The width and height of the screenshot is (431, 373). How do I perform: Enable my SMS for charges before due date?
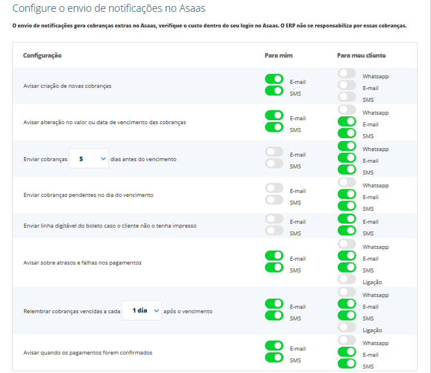274,163
